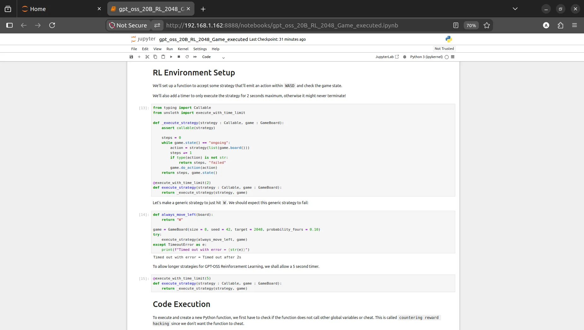The image size is (584, 330).
Task: Click the Not Trusted notebook button
Action: point(444,49)
